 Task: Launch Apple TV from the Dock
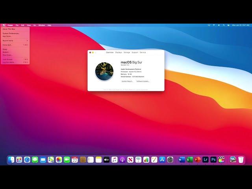point(106,159)
